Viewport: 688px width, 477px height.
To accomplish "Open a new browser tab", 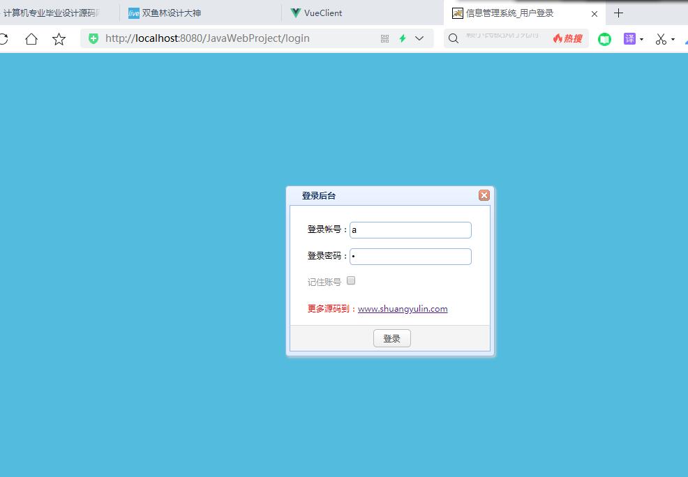I will pyautogui.click(x=619, y=13).
